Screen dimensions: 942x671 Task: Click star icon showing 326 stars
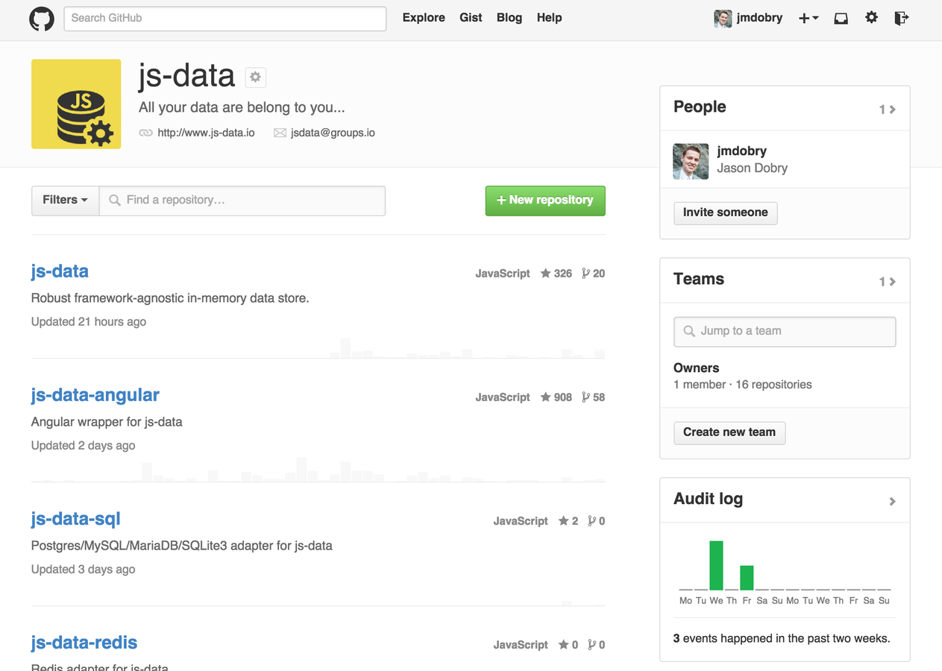click(x=546, y=274)
